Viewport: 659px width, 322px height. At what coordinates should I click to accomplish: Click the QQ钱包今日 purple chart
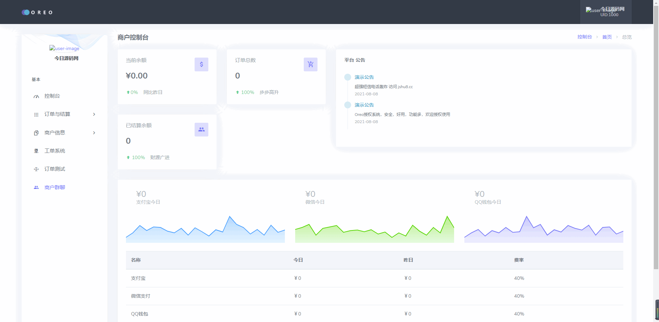(544, 229)
